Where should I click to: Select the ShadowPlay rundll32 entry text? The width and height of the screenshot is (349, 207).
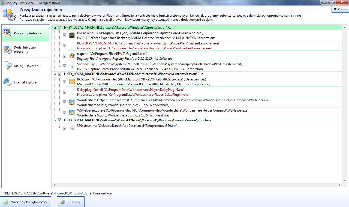pyautogui.click(x=160, y=64)
